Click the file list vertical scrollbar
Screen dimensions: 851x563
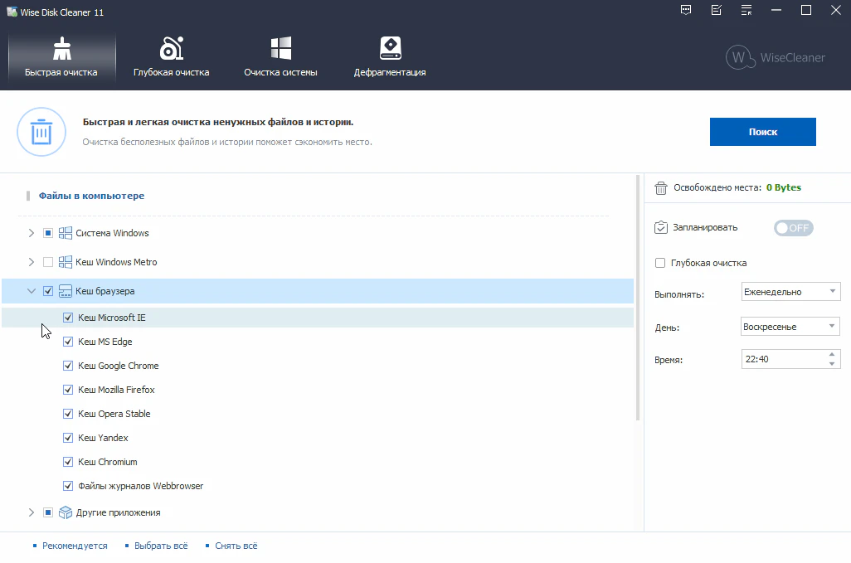[638, 298]
